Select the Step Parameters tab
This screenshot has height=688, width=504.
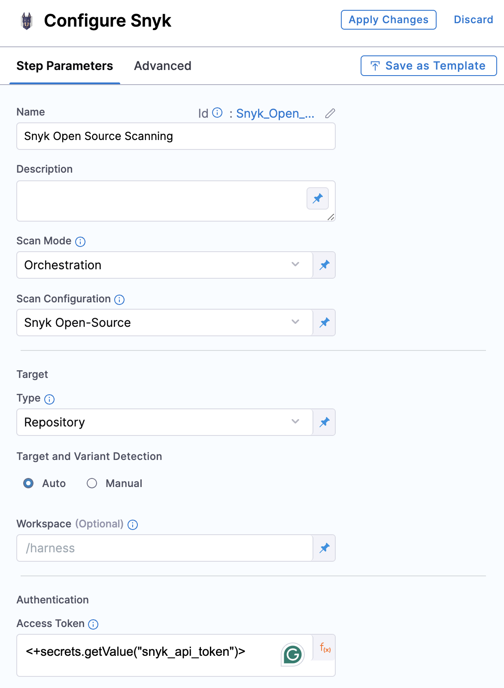coord(65,66)
